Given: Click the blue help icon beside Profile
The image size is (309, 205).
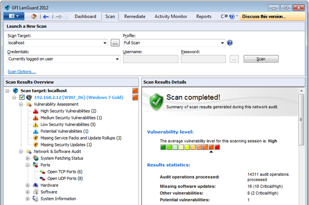Looking at the screenshot, I should click(x=230, y=43).
